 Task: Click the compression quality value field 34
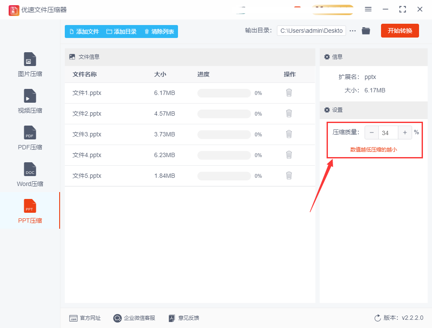coord(388,132)
